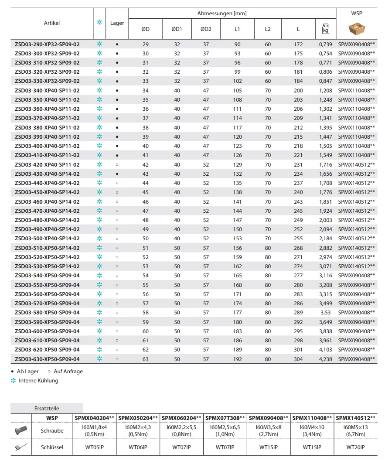Click the Lager column header
The height and width of the screenshot is (474, 385).
click(117, 23)
